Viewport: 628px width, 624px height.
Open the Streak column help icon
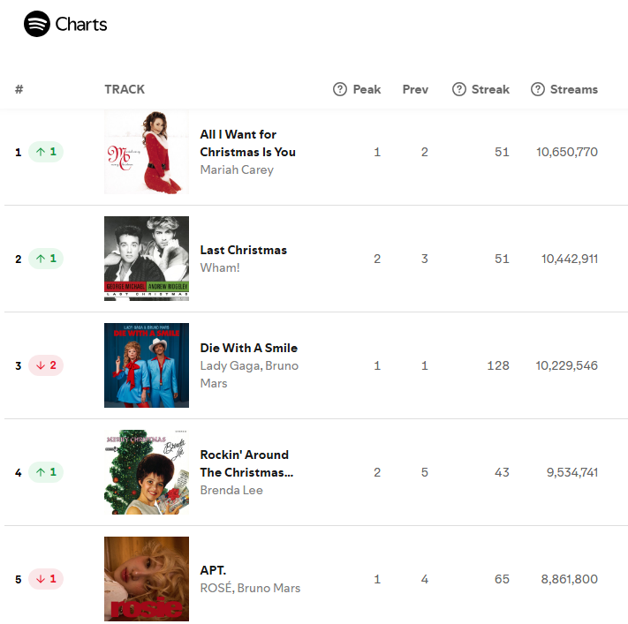point(459,89)
